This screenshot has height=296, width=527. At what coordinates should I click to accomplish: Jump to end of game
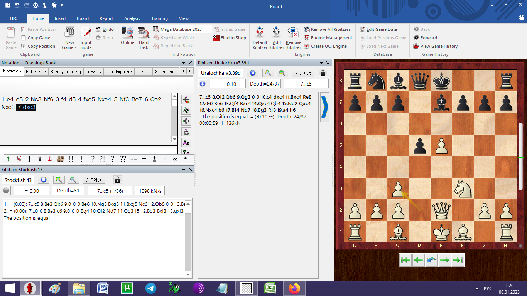(458, 260)
